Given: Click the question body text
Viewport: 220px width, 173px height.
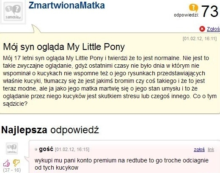Looking at the screenshot, I should (110, 81).
